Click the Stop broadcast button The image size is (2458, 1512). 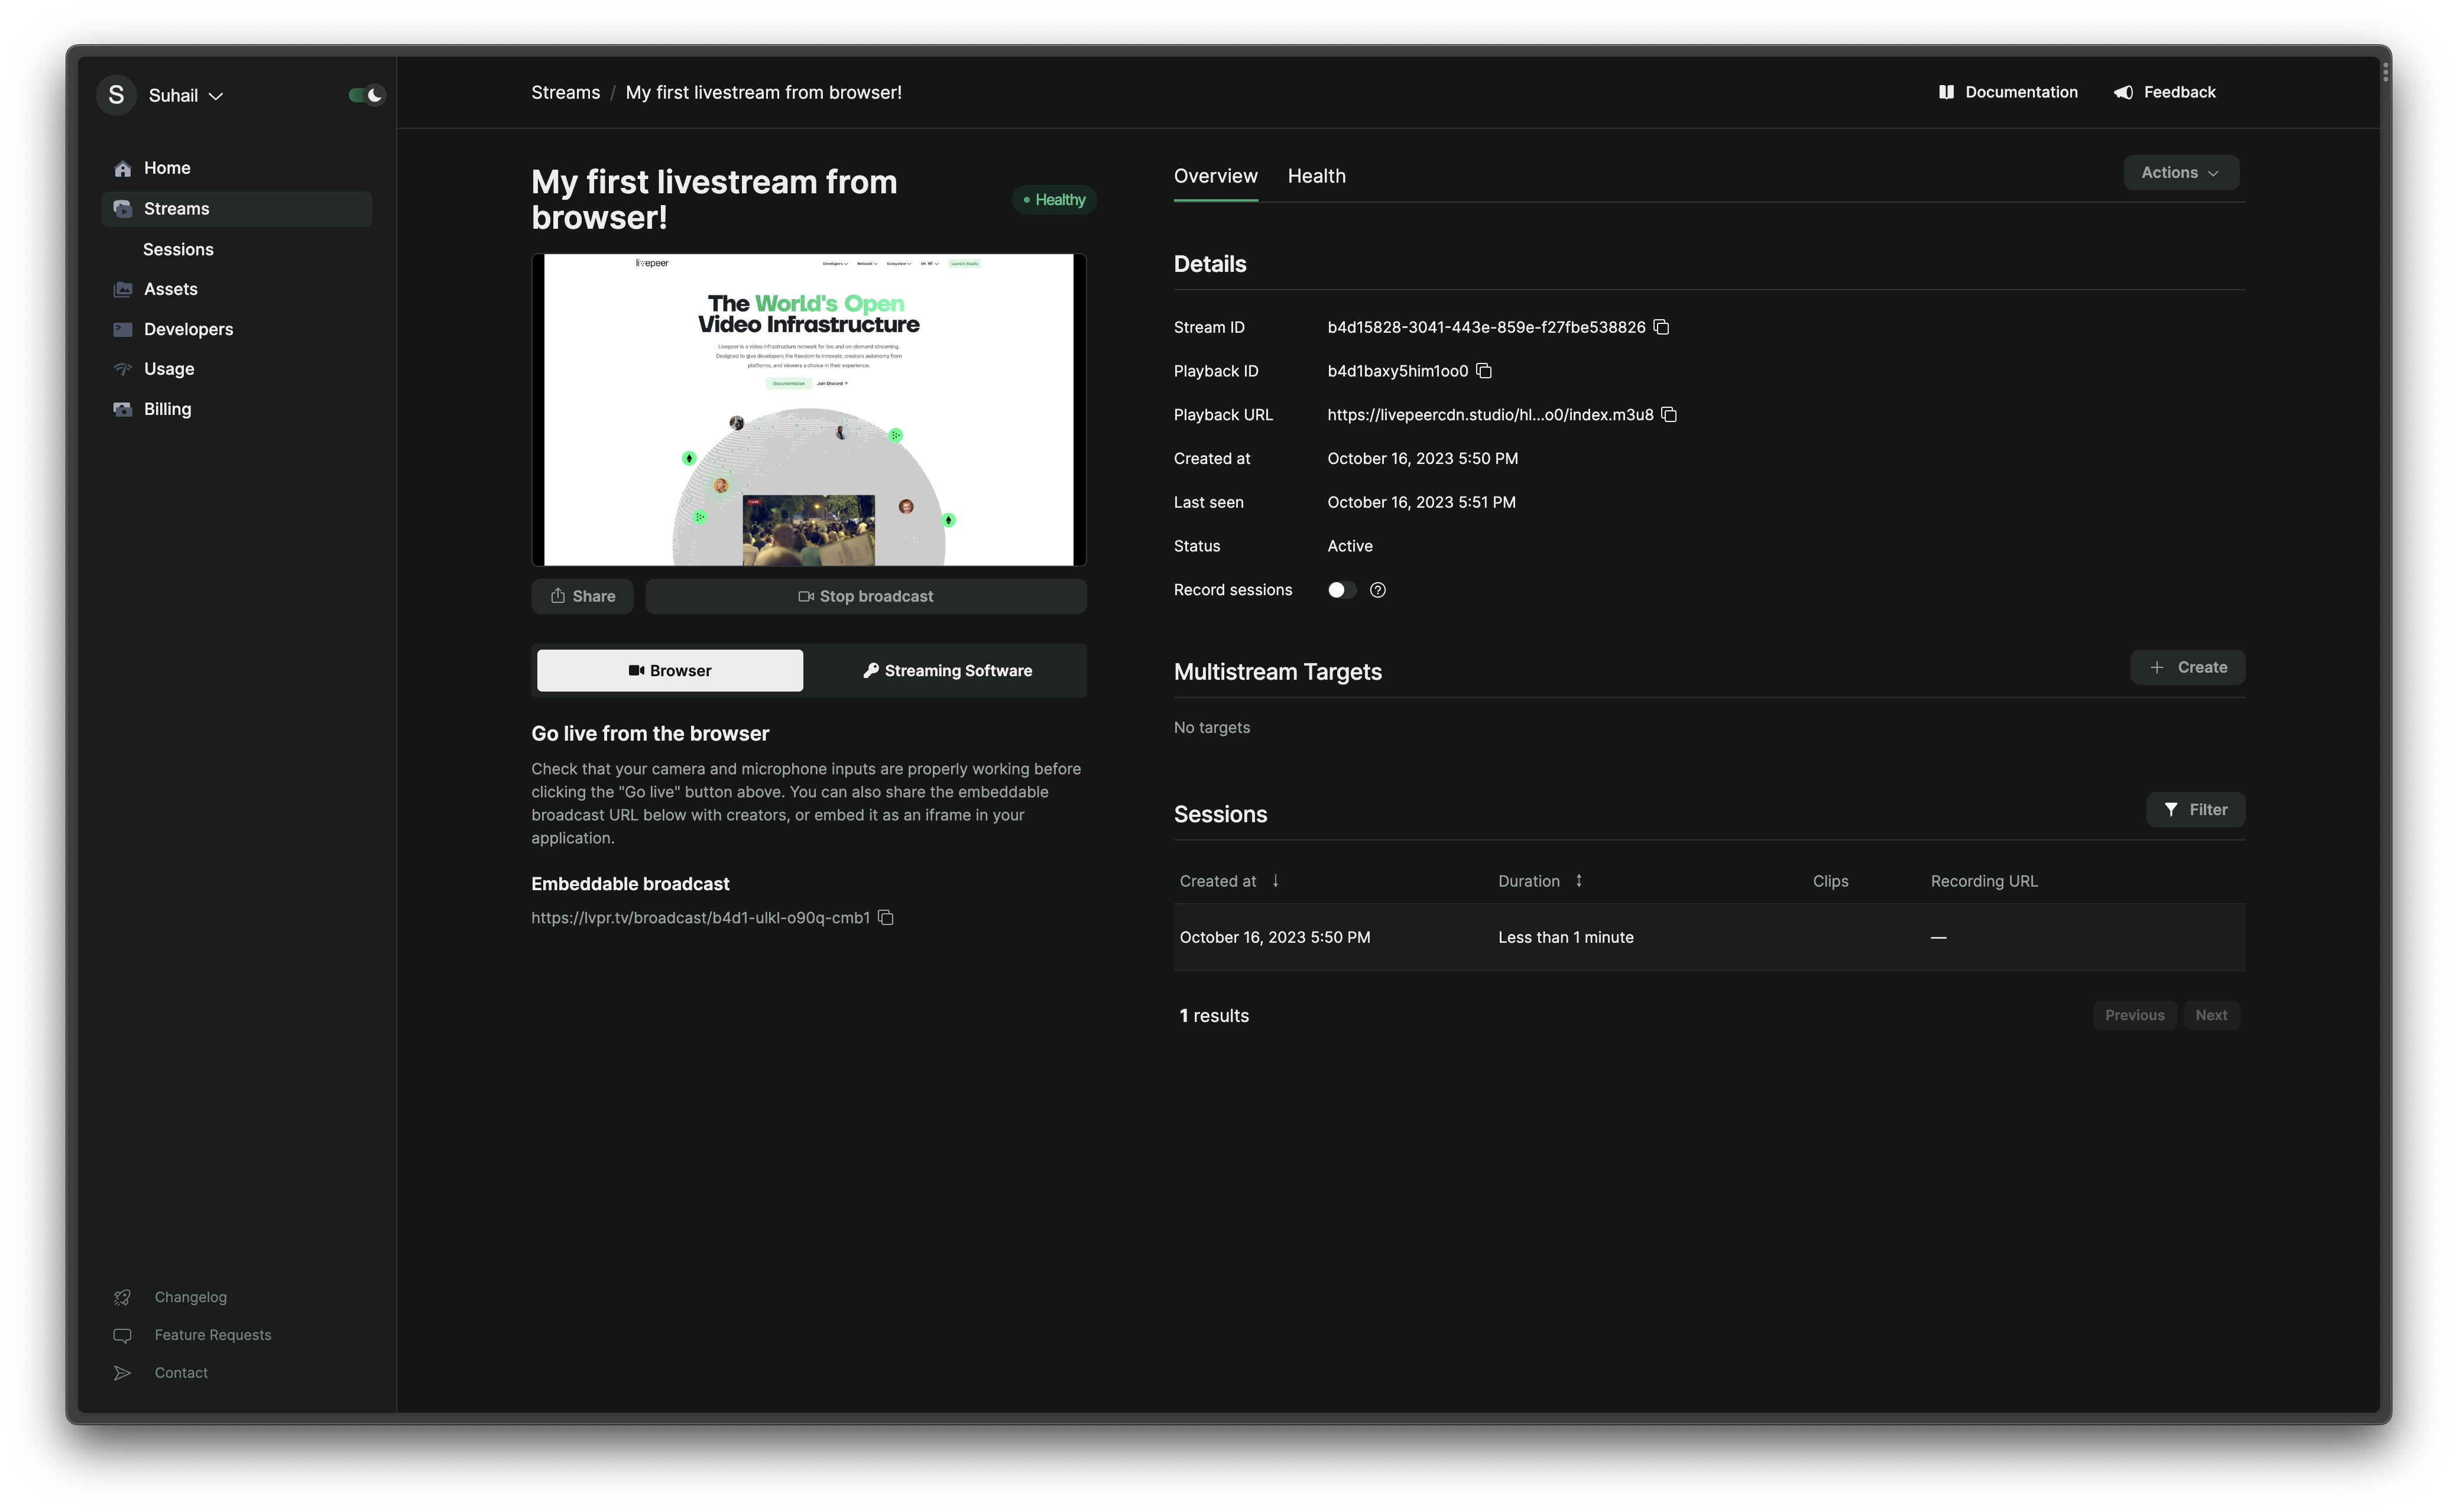(x=866, y=595)
